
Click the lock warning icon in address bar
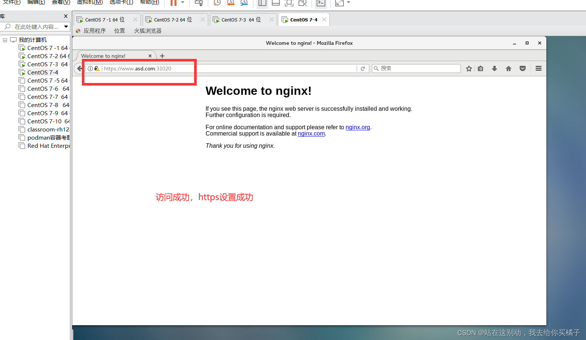pos(97,69)
